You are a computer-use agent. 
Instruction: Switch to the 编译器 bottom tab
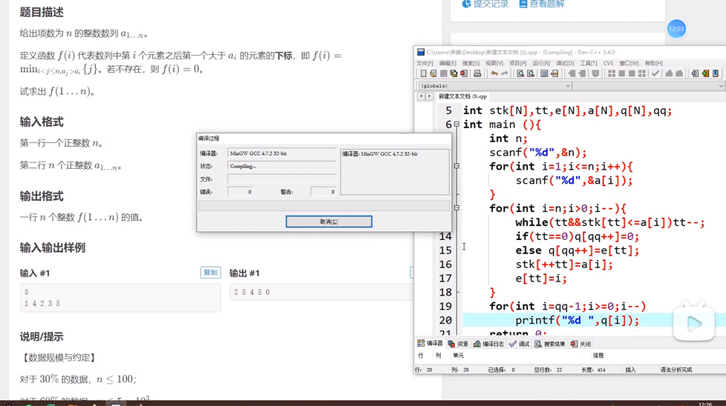pos(430,344)
